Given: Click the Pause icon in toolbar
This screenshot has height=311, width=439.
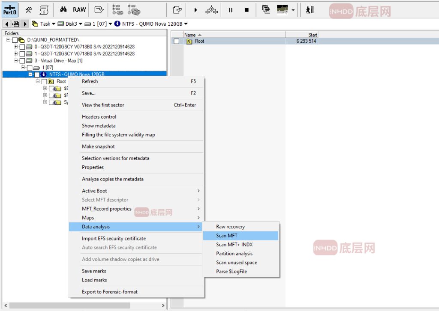Looking at the screenshot, I should [231, 9].
